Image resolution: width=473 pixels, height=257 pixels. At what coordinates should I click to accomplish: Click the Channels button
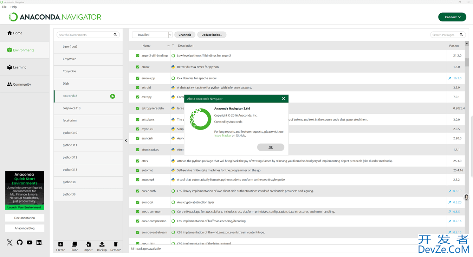pyautogui.click(x=185, y=35)
